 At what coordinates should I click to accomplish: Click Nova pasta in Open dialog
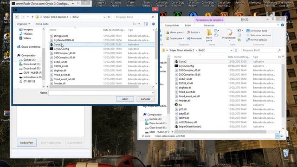pyautogui.click(x=42, y=24)
